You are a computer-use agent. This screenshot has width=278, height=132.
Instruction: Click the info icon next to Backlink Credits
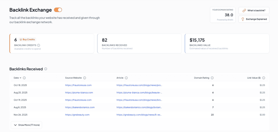(39, 45)
